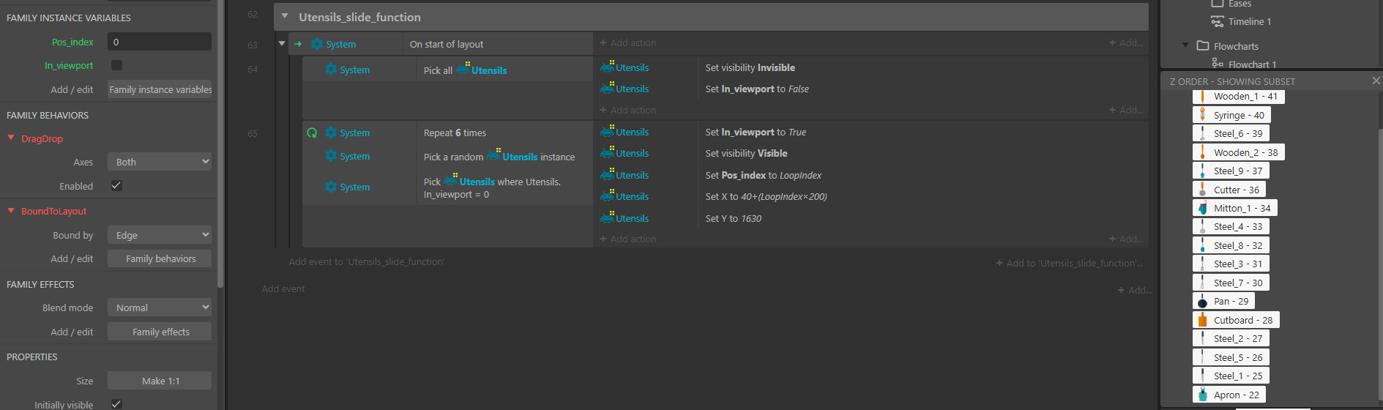Toggle the Initially visible checkbox
The image size is (1383, 410).
116,403
